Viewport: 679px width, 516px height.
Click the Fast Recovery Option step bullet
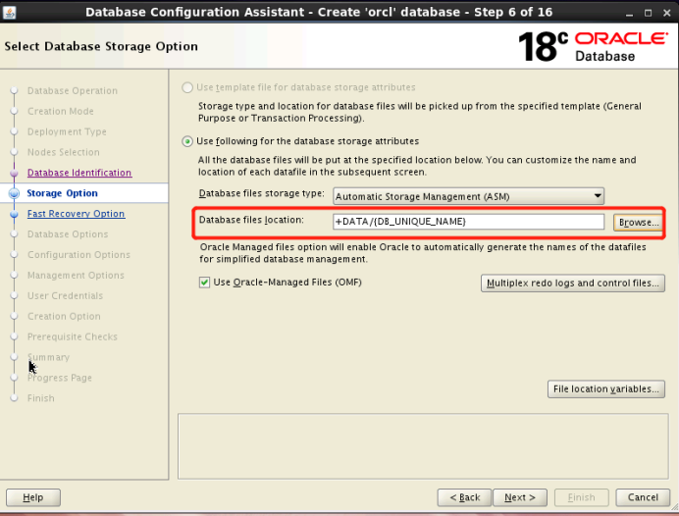(x=14, y=214)
